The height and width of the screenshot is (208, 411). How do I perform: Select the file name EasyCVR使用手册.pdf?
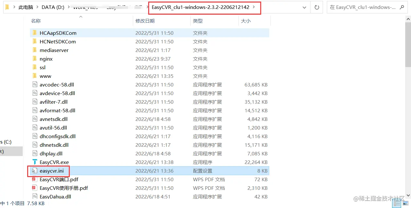coord(64,188)
